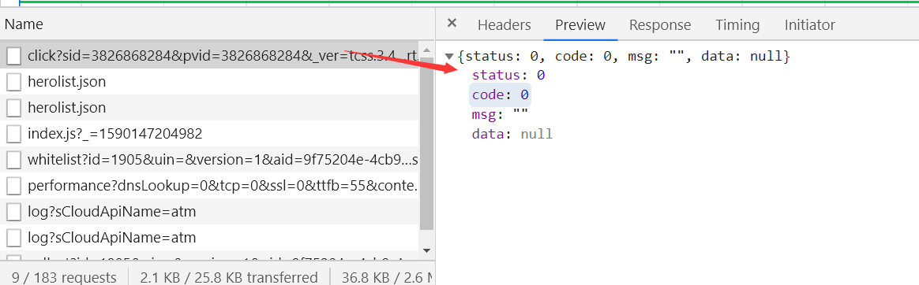This screenshot has width=919, height=285.
Task: Click the msg: "" property
Action: [500, 114]
